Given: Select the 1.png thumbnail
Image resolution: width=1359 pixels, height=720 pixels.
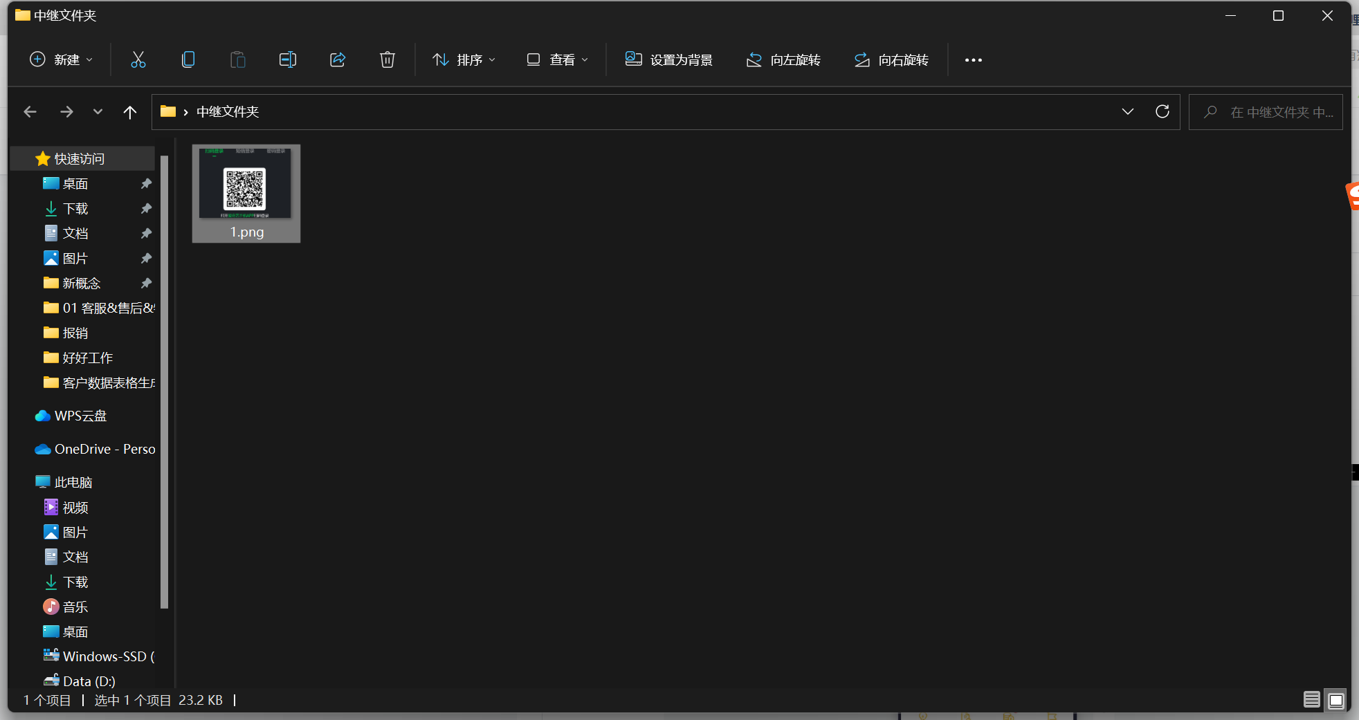Looking at the screenshot, I should (246, 194).
